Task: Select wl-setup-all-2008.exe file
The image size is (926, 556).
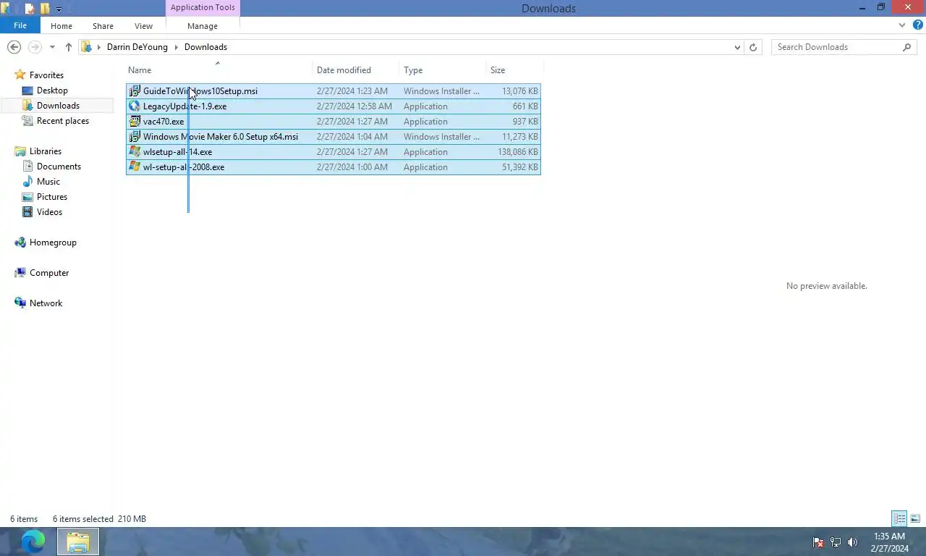Action: [333, 167]
